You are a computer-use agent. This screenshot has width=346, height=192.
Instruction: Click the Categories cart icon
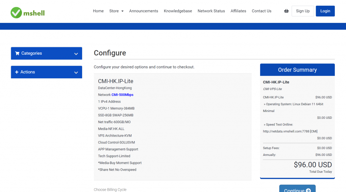17,53
